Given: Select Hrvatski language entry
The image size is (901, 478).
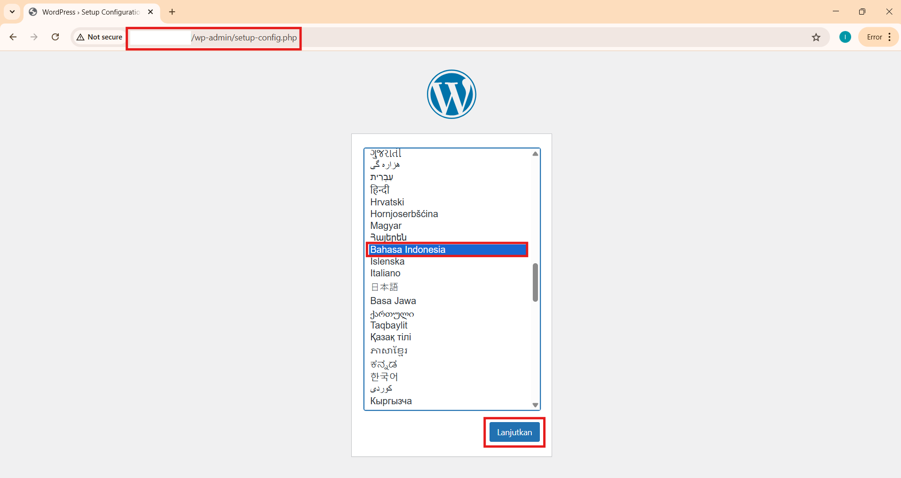Looking at the screenshot, I should pos(387,202).
